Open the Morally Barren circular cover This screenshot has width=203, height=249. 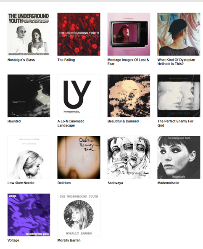tap(79, 215)
